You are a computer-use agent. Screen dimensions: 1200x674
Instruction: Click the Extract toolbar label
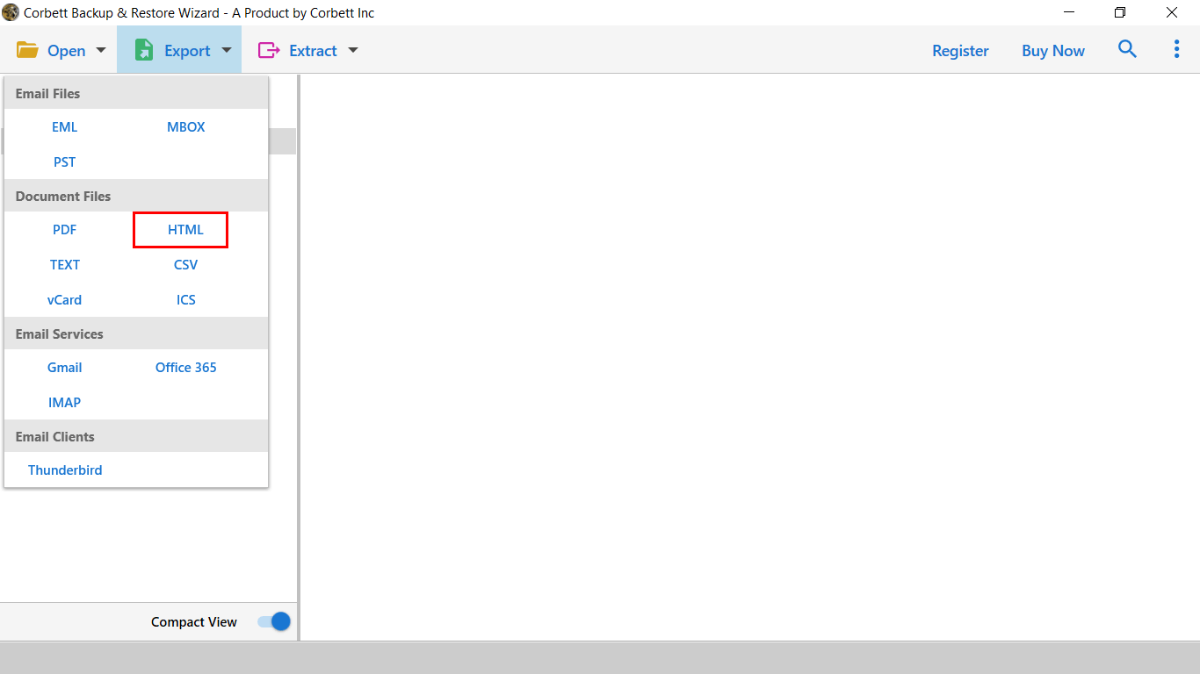tap(313, 51)
